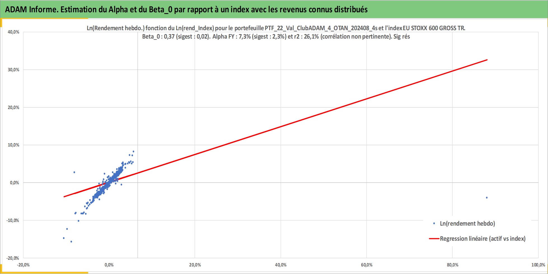Select the legend entry 'Regression linéaire (actif vs index)'

[x=483, y=239]
